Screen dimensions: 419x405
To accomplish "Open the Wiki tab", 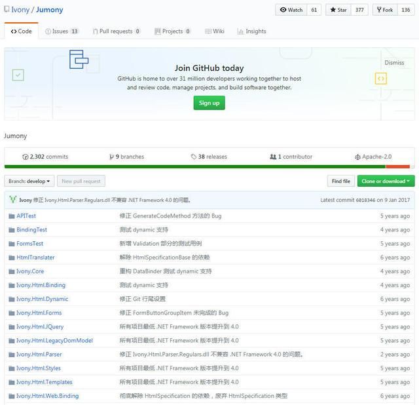I will point(215,31).
